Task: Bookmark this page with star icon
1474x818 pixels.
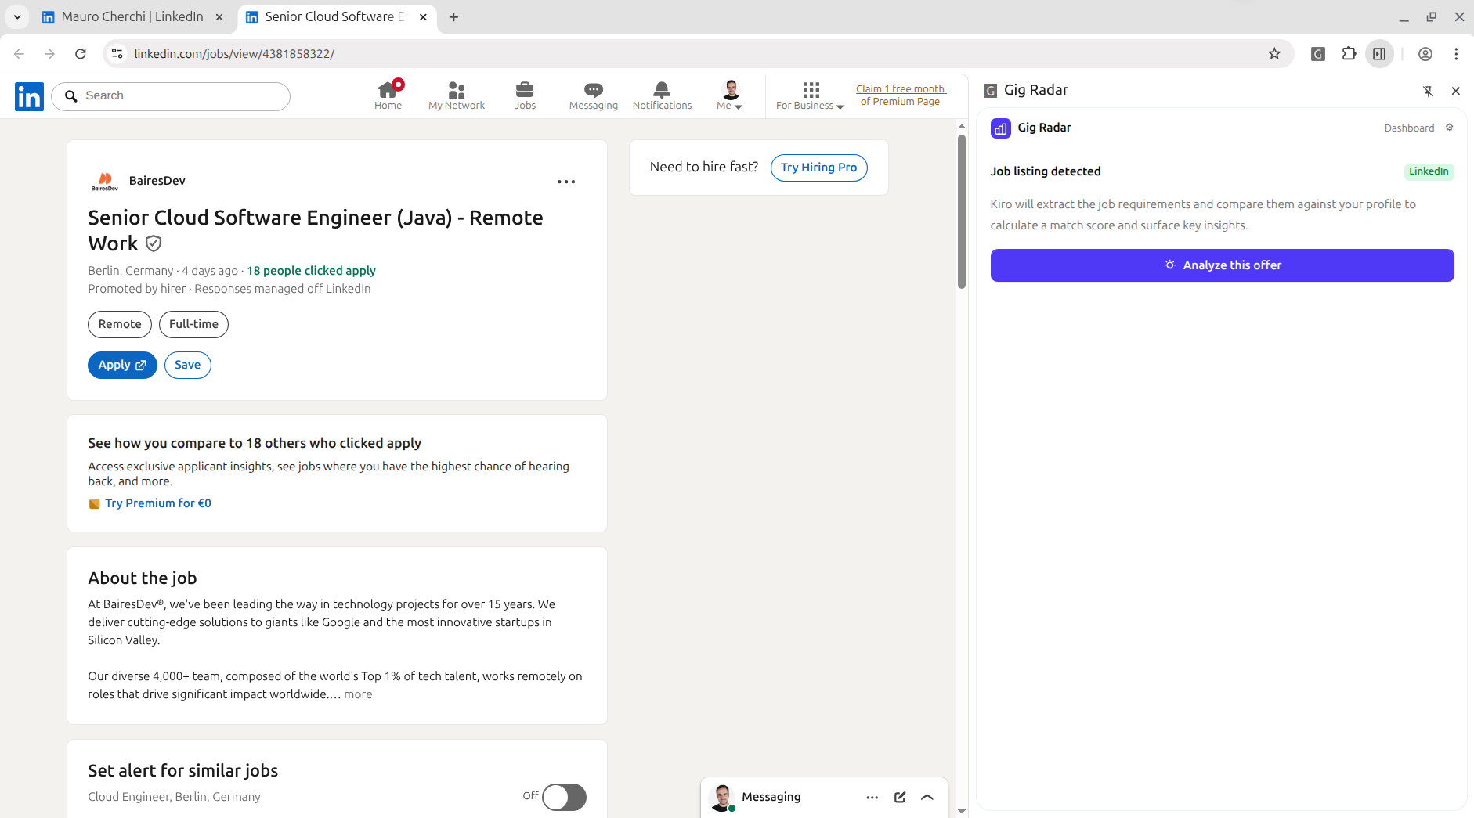Action: coord(1274,53)
